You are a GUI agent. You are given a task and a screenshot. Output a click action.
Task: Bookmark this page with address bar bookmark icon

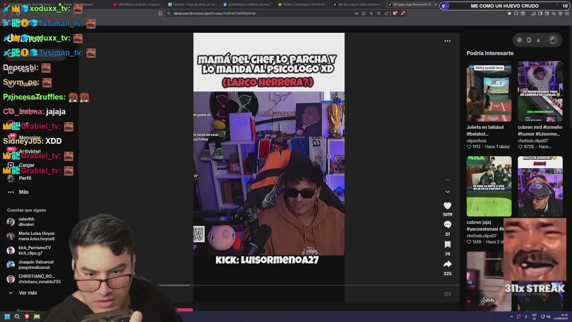[160, 13]
